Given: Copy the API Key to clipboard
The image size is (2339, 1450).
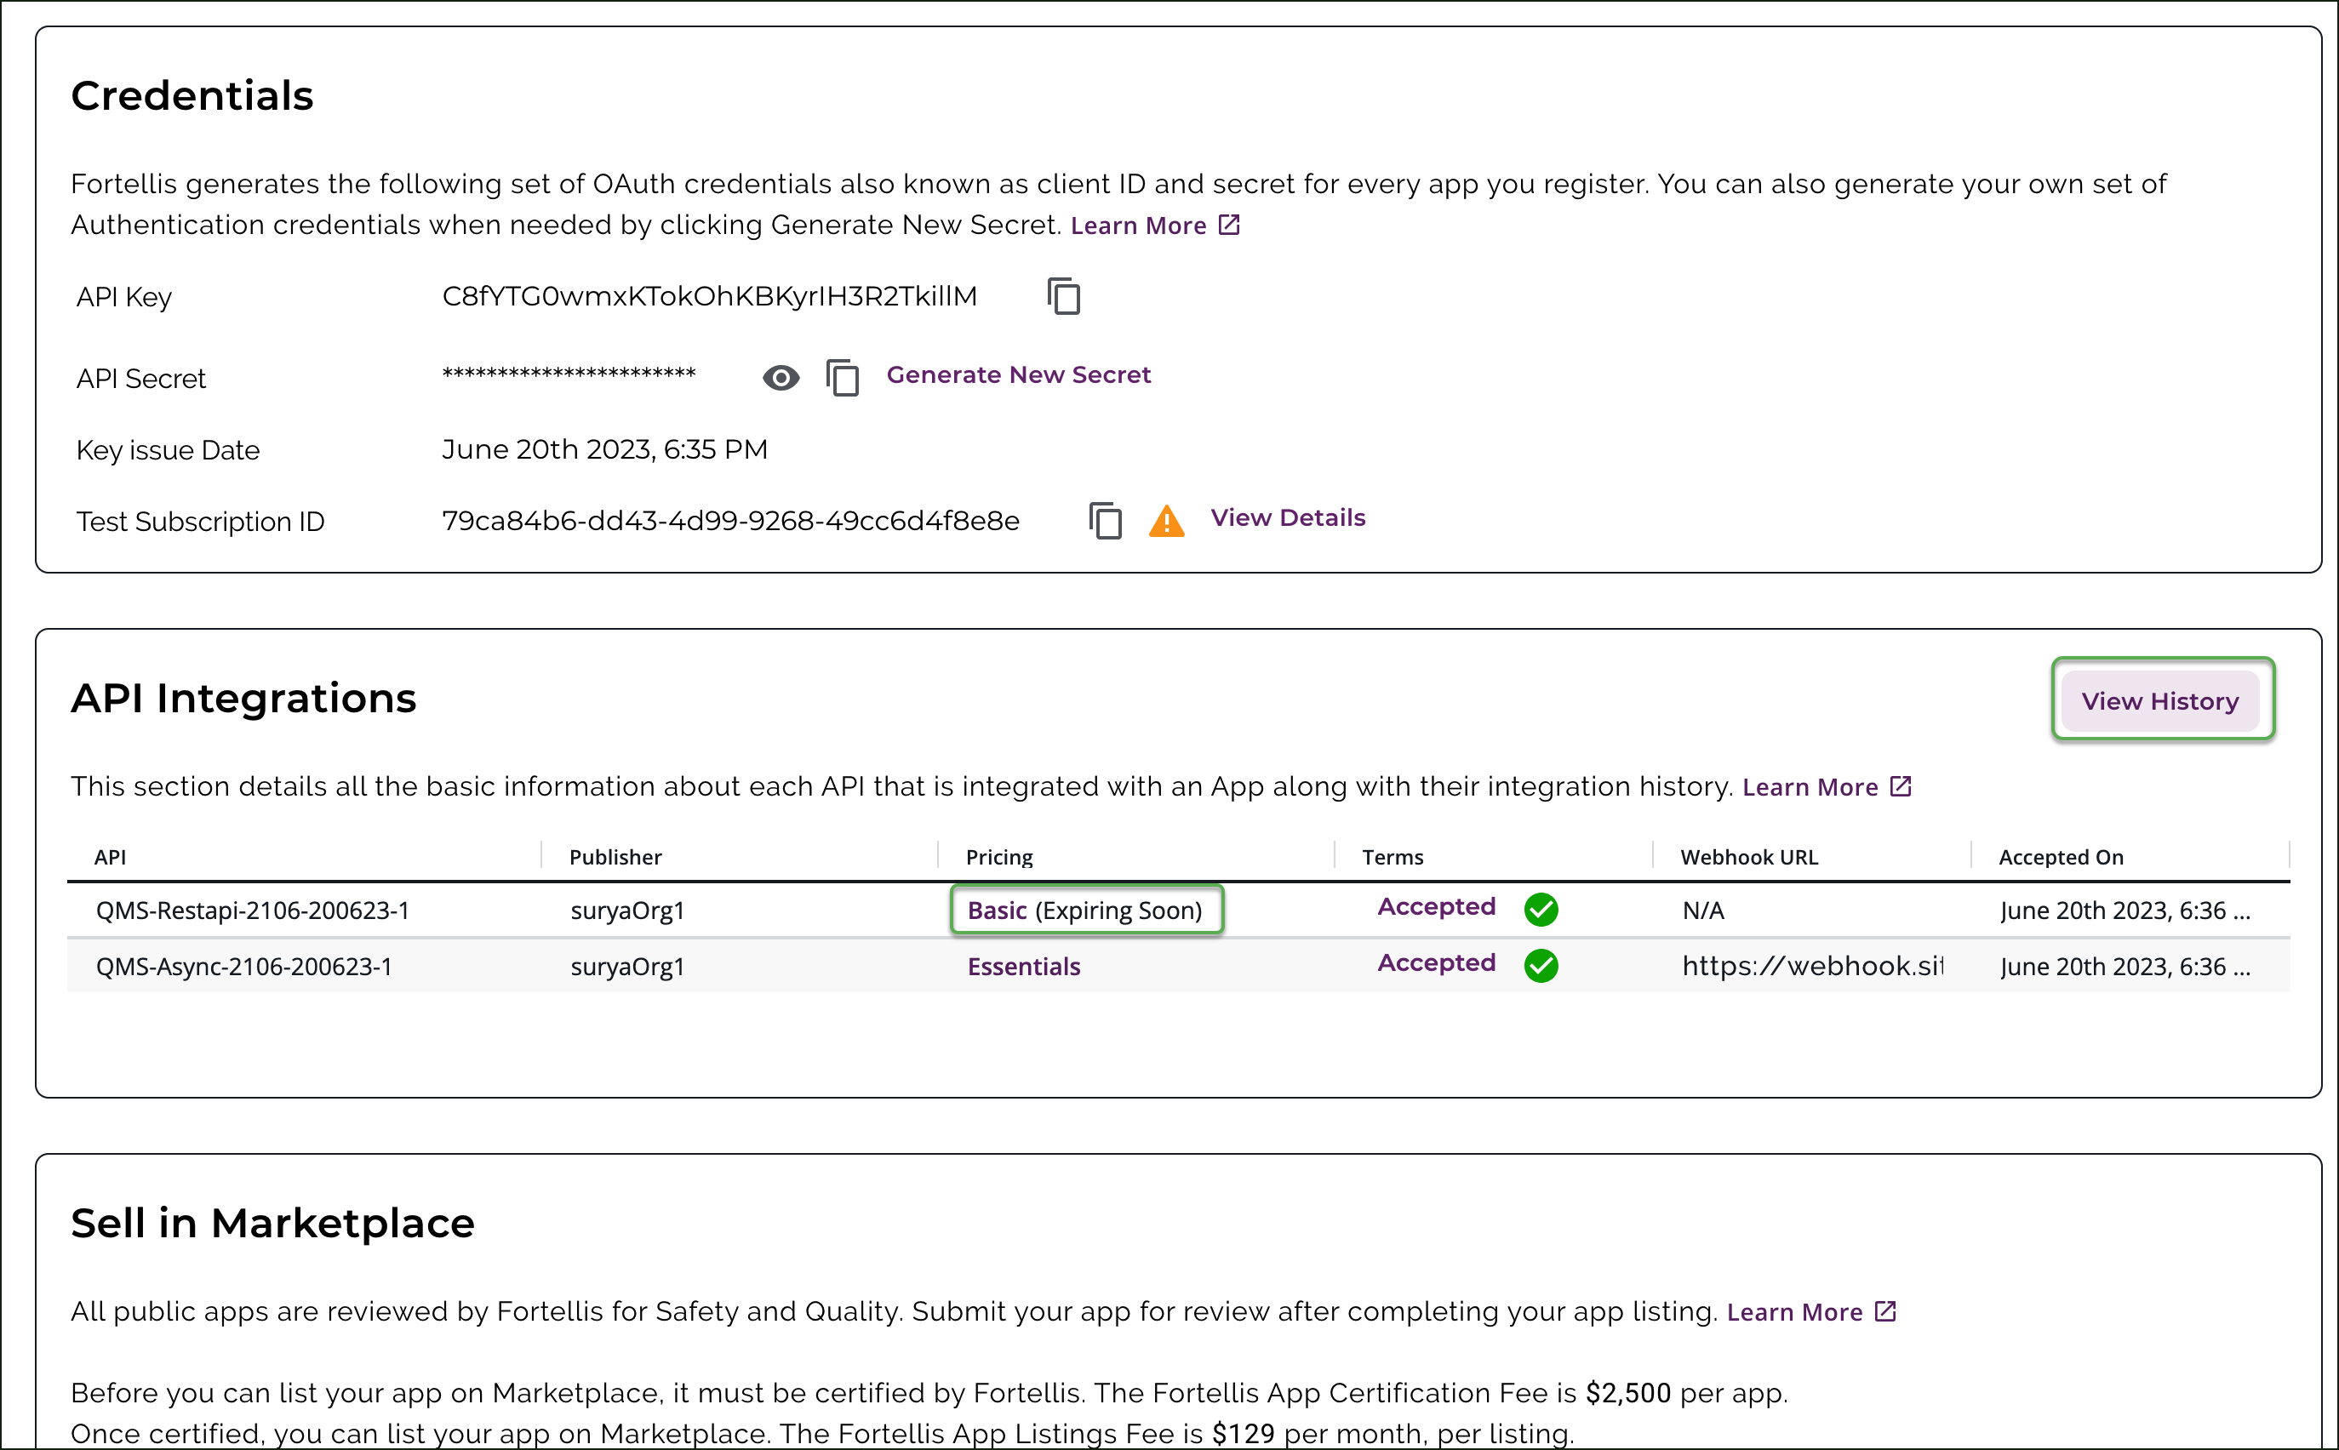Looking at the screenshot, I should [x=1064, y=296].
